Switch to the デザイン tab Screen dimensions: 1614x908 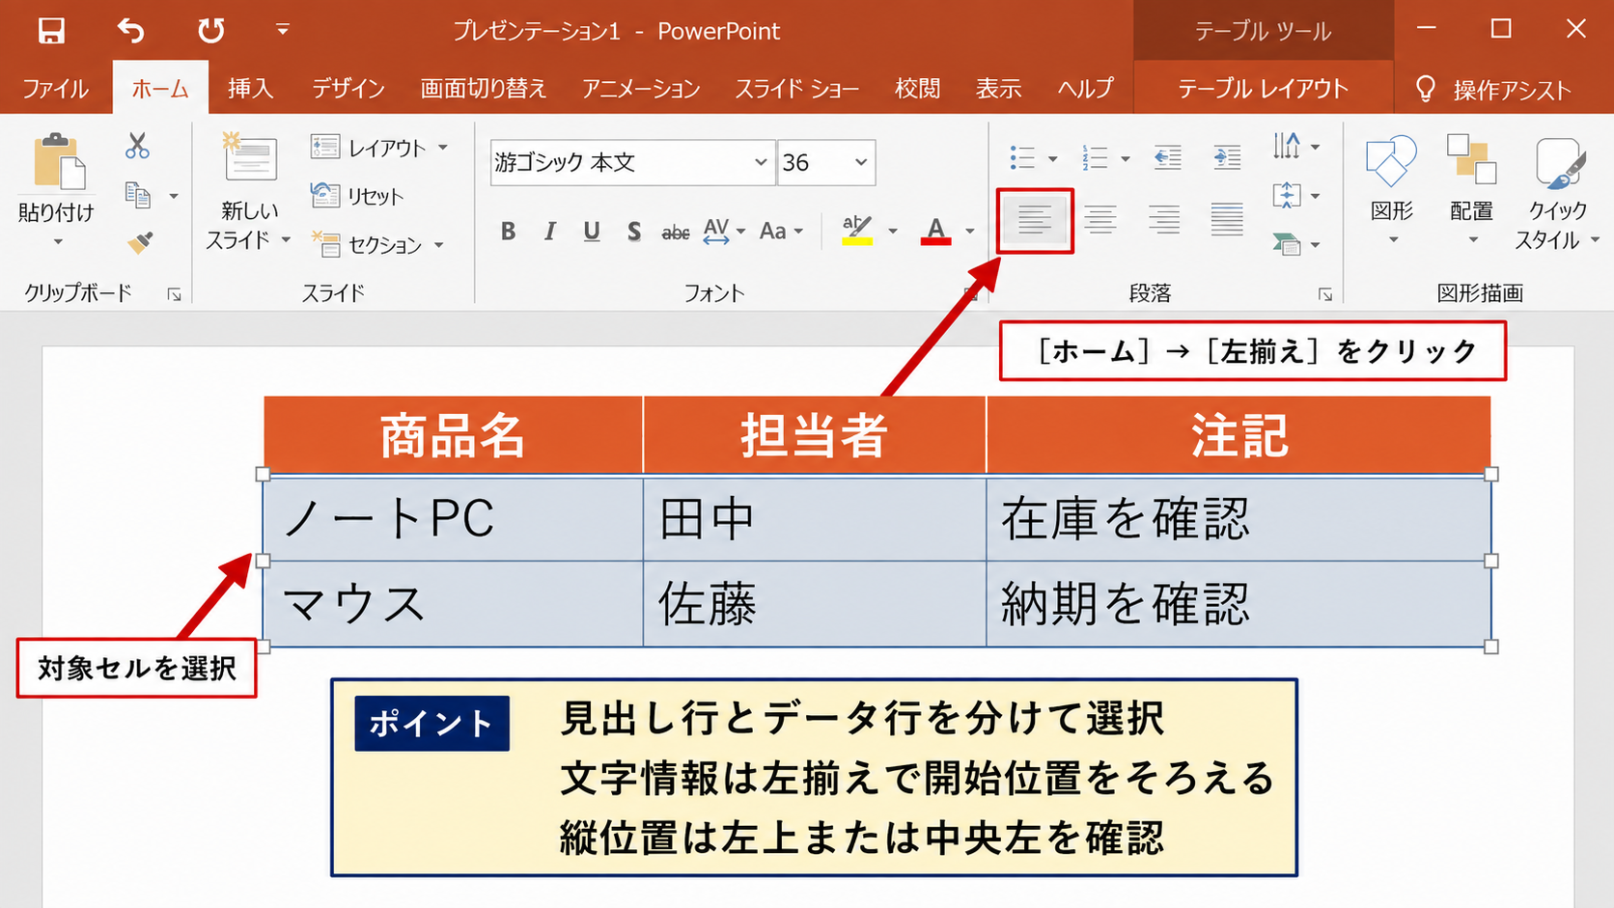348,89
